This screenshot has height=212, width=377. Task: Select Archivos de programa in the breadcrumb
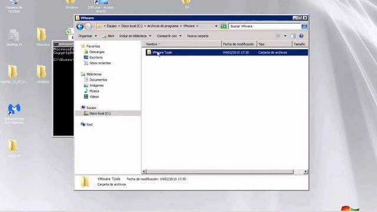tap(163, 26)
